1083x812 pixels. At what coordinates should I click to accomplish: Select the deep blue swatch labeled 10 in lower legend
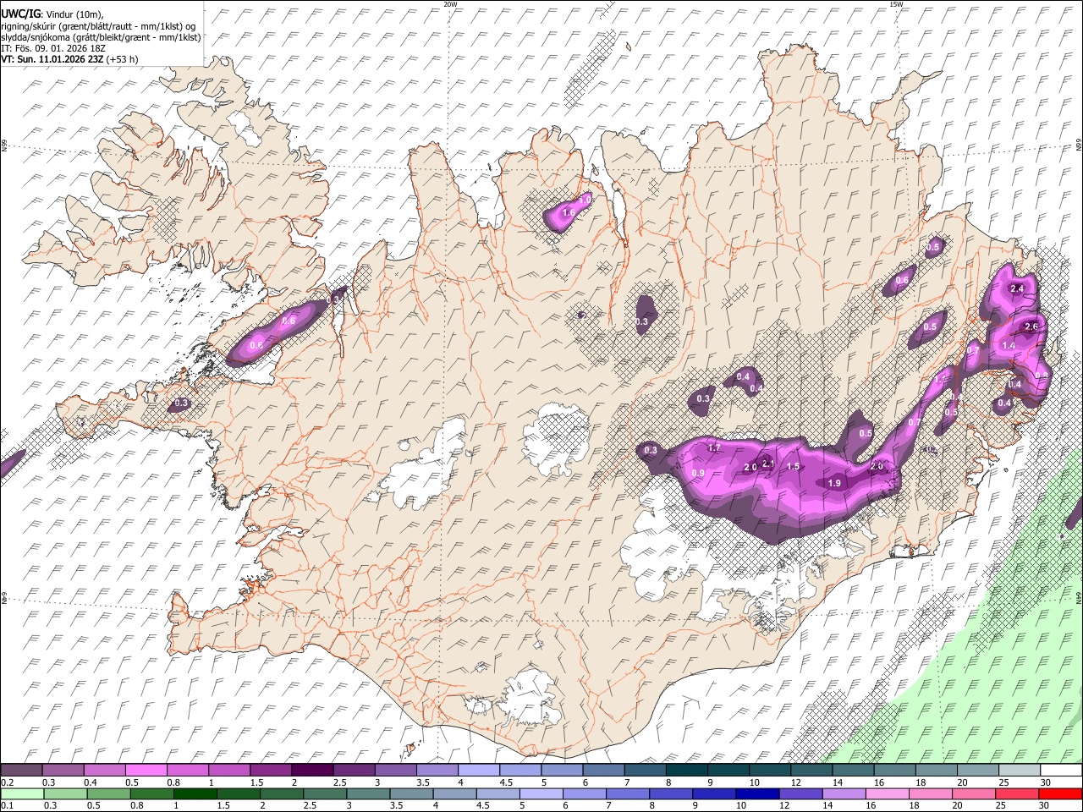pos(756,794)
